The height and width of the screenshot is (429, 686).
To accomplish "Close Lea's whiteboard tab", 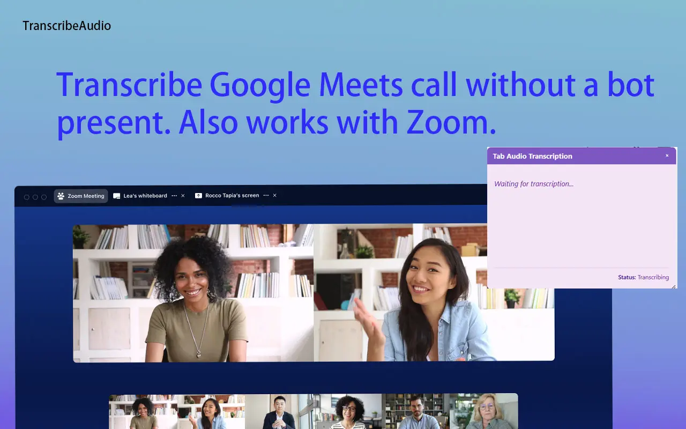I will click(183, 196).
